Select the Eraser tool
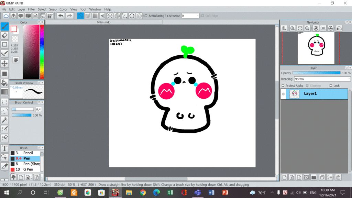The height and width of the screenshot is (198, 352). click(x=4, y=35)
